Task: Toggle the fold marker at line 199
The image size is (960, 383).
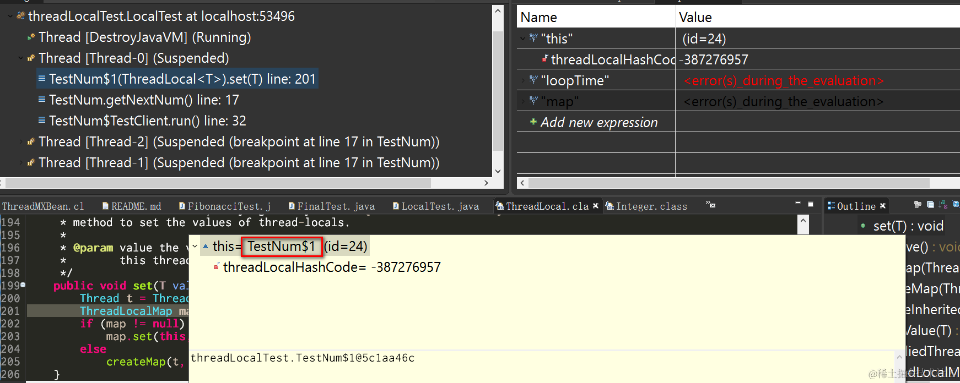Action: [23, 285]
